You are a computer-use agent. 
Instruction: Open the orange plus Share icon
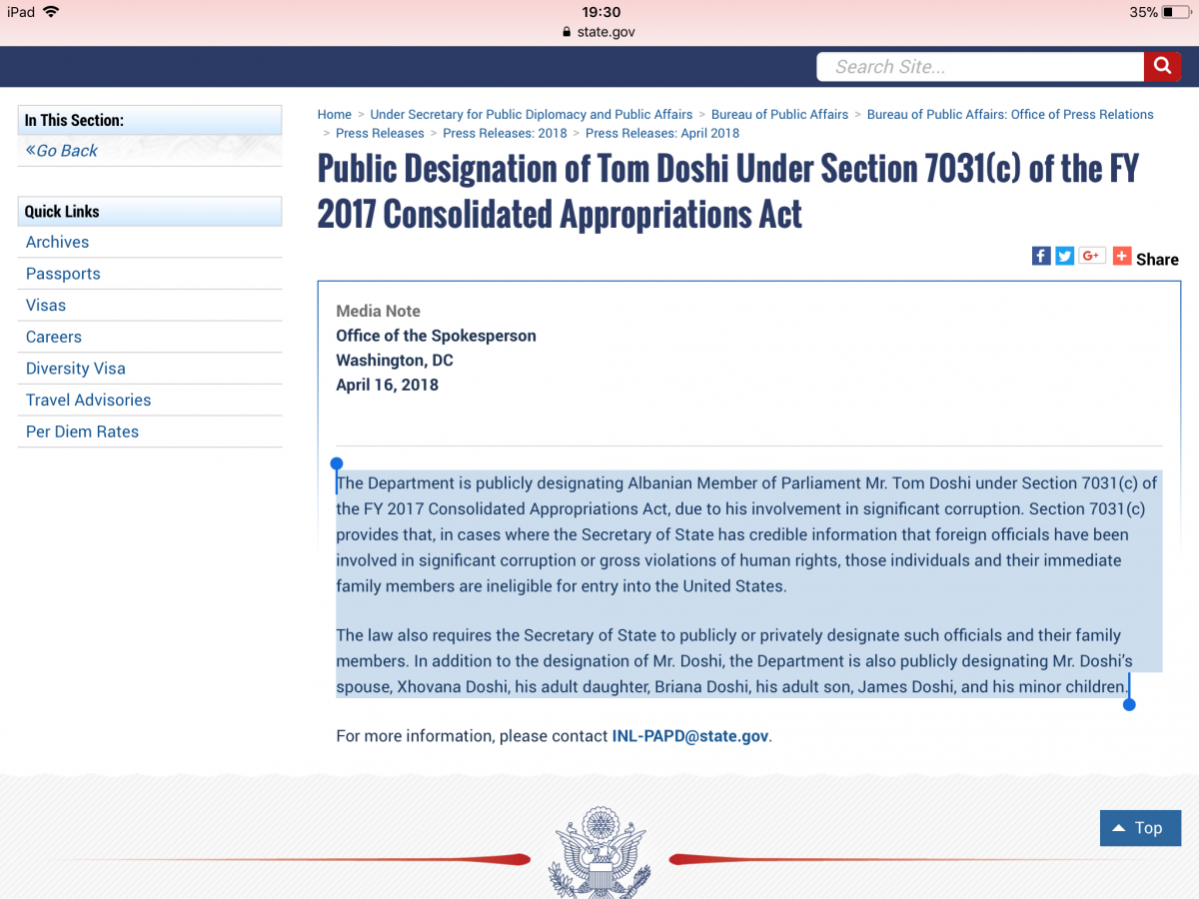tap(1122, 256)
